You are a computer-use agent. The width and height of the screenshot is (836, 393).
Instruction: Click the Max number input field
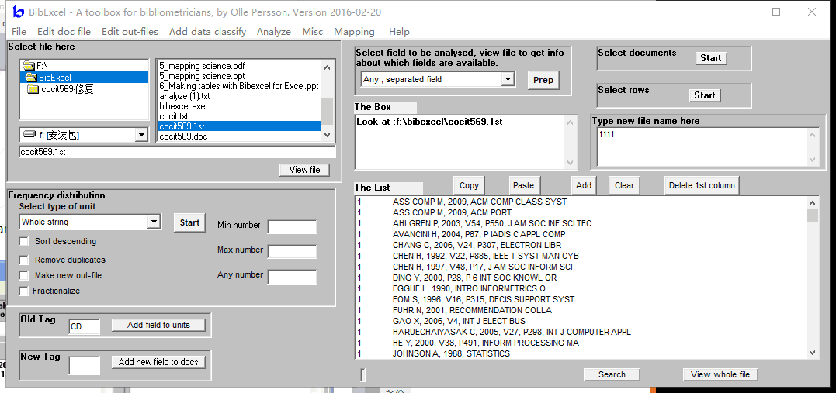click(x=292, y=251)
